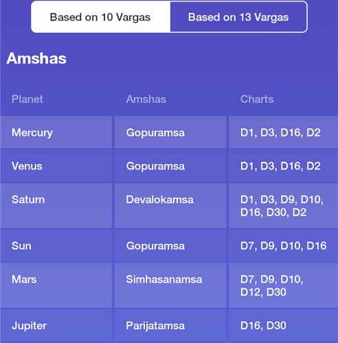Click the Planet column header
This screenshot has height=343, width=338.
click(27, 99)
